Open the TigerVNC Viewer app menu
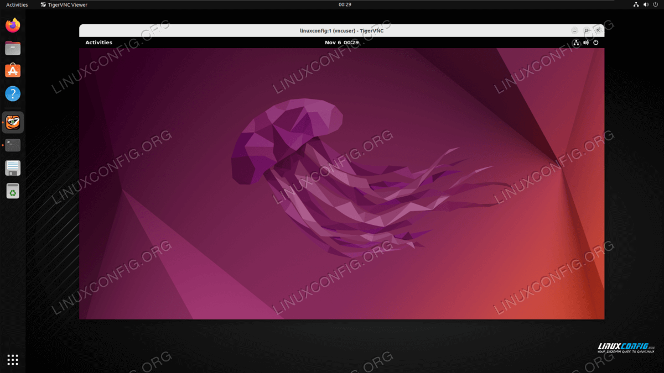This screenshot has width=664, height=373. tap(64, 4)
